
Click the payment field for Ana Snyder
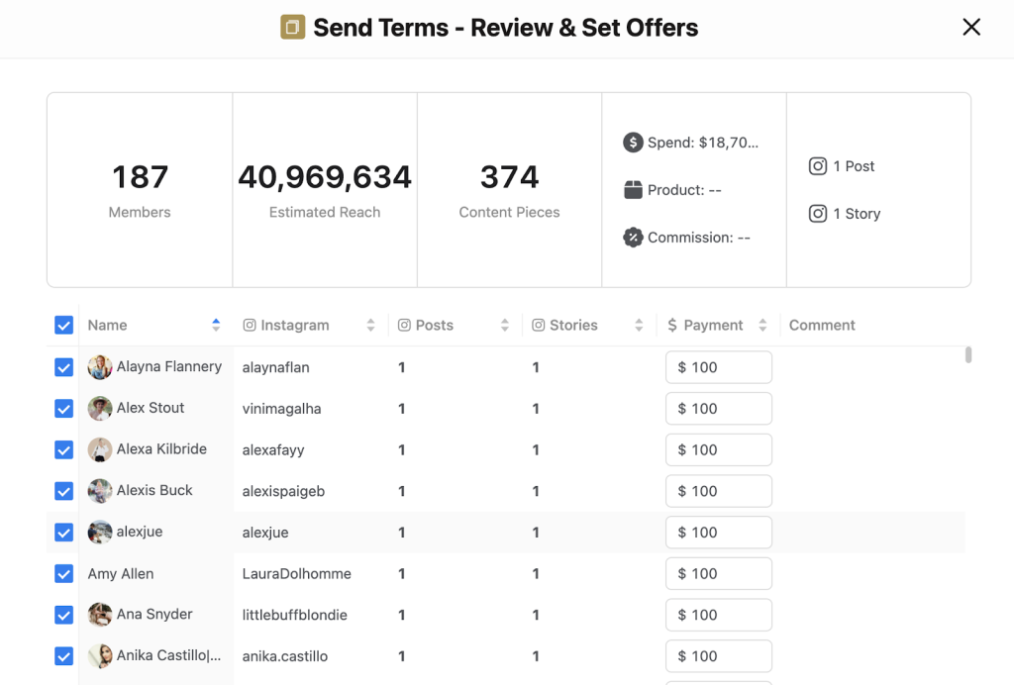click(719, 615)
